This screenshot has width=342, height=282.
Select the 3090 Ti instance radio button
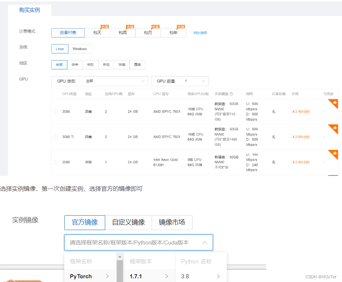click(x=56, y=137)
